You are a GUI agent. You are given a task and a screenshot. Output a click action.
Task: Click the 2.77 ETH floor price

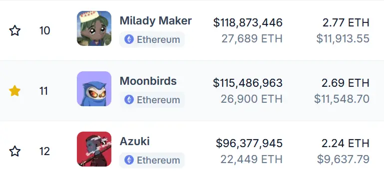tap(346, 22)
